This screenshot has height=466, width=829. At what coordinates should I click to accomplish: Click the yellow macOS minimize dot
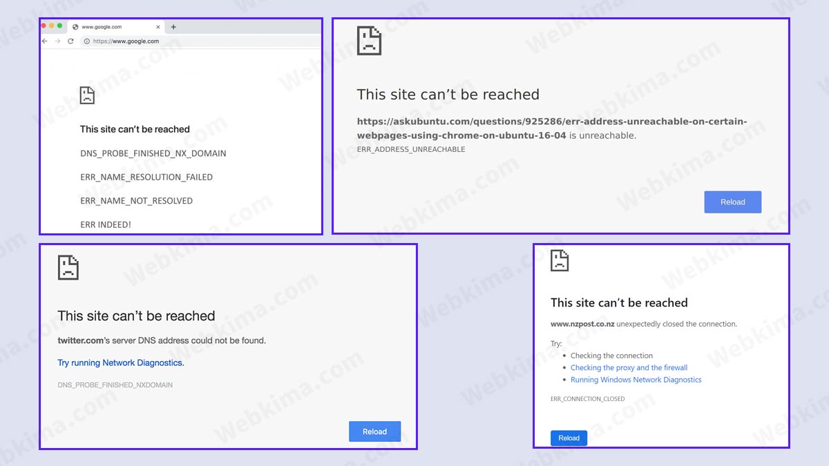point(52,26)
